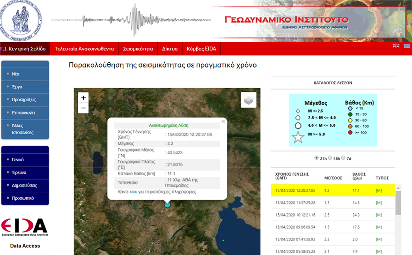The image size is (412, 255).
Task: Select the highlighted 4.2 magnitude event row
Action: coord(332,190)
